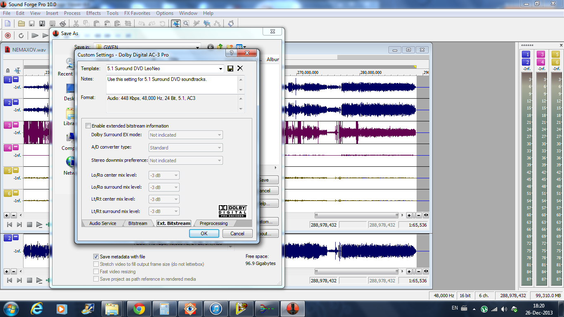Open the Lt/Rt center mix level dropdown
The width and height of the screenshot is (564, 317).
click(x=176, y=199)
